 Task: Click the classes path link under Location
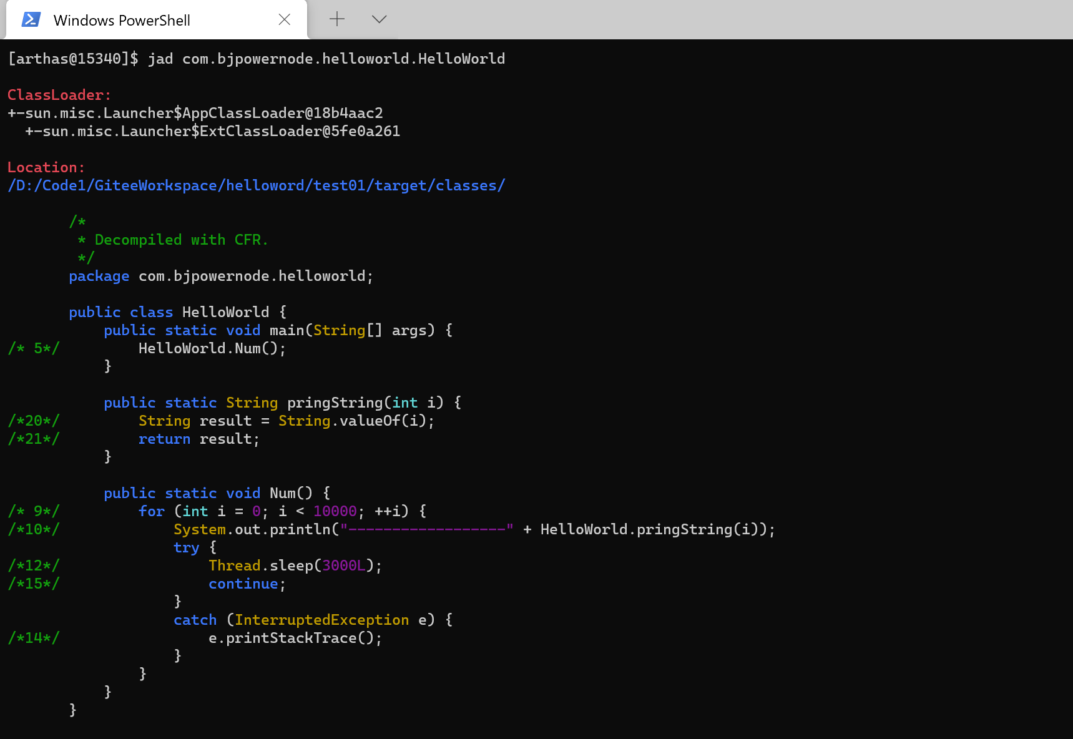coord(257,185)
